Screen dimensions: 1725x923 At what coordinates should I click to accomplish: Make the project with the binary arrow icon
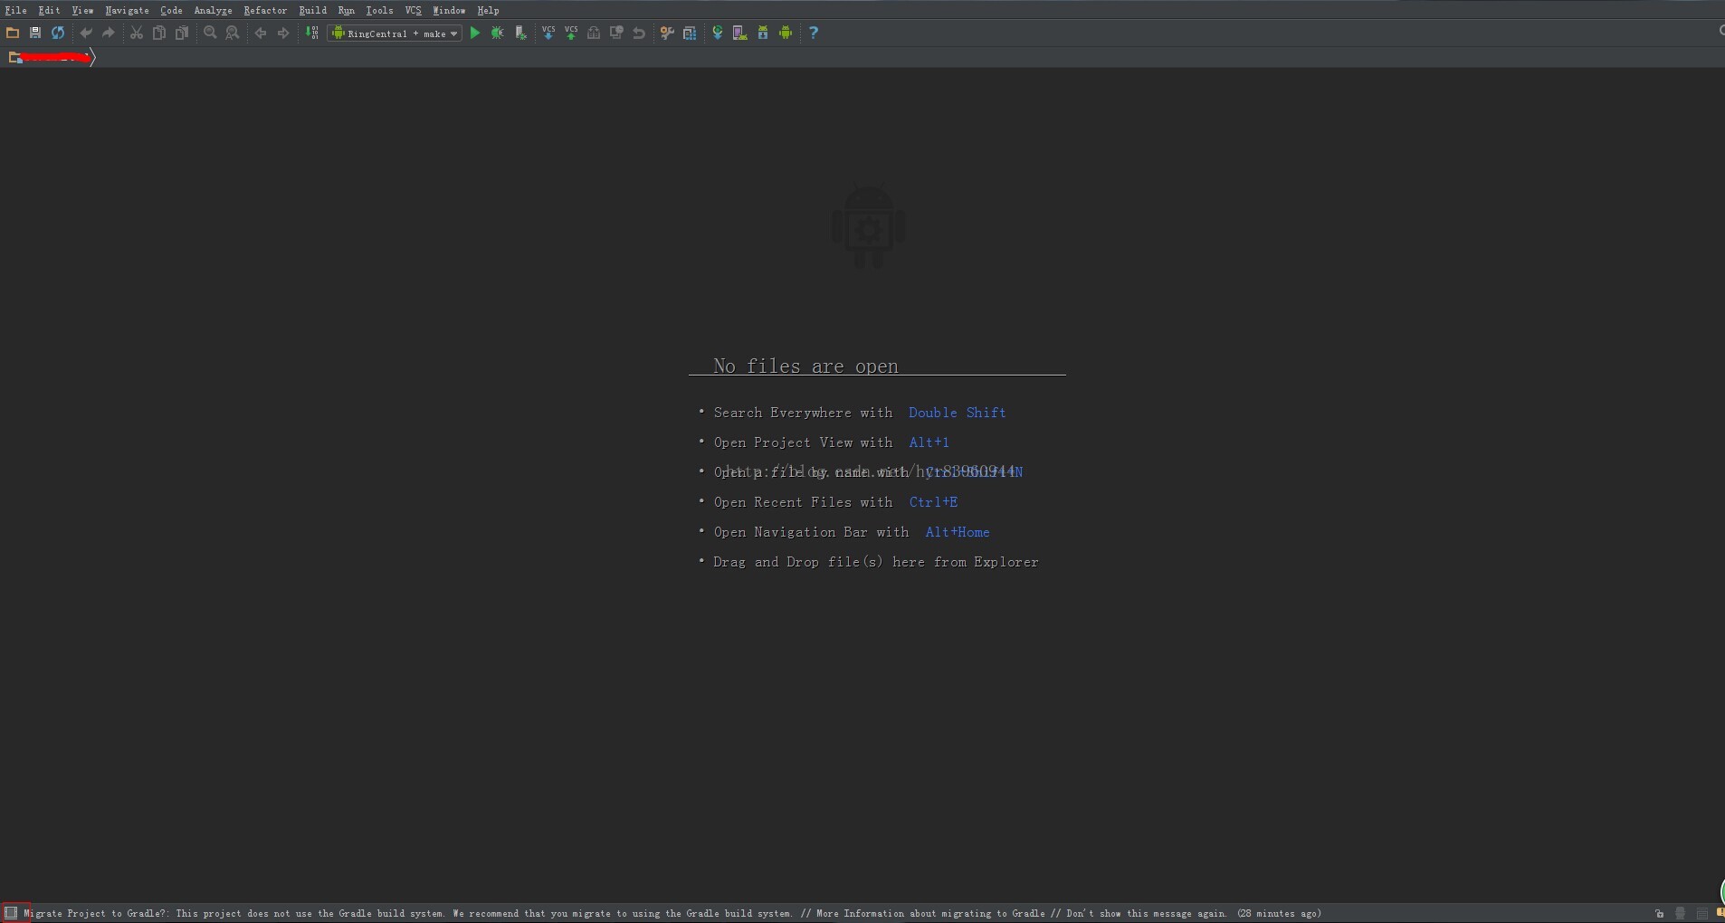[x=312, y=33]
